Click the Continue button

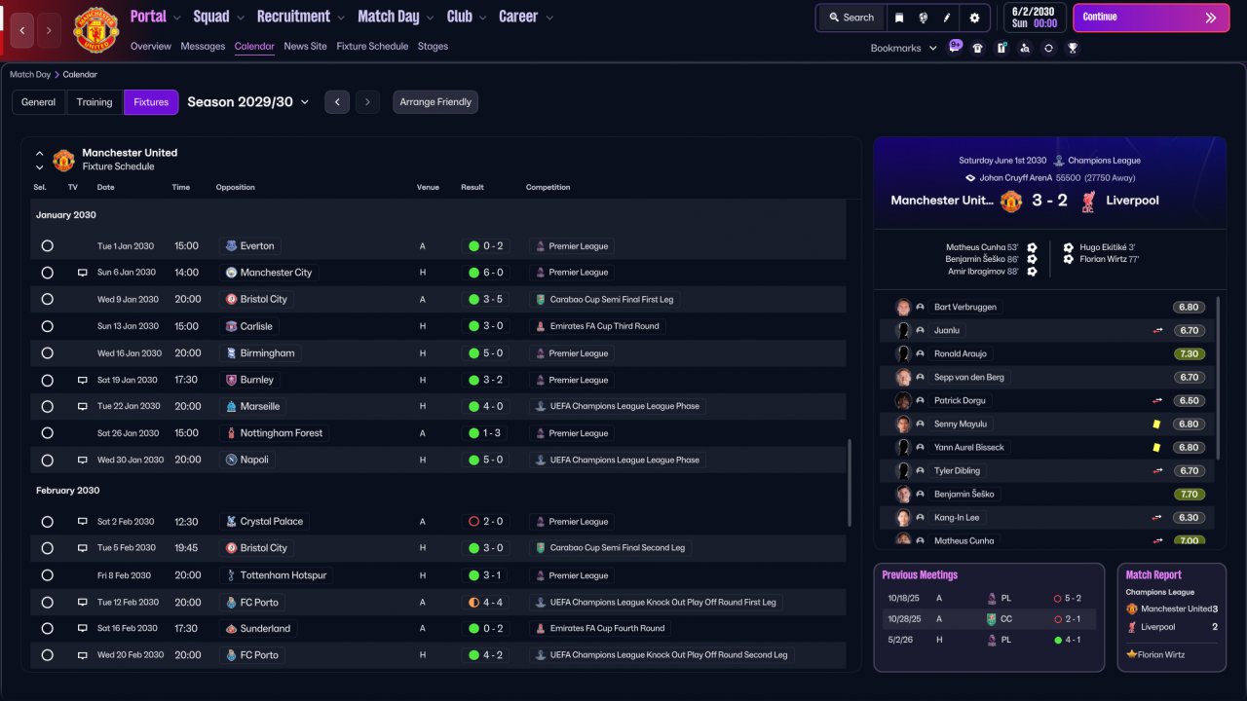pyautogui.click(x=1152, y=18)
